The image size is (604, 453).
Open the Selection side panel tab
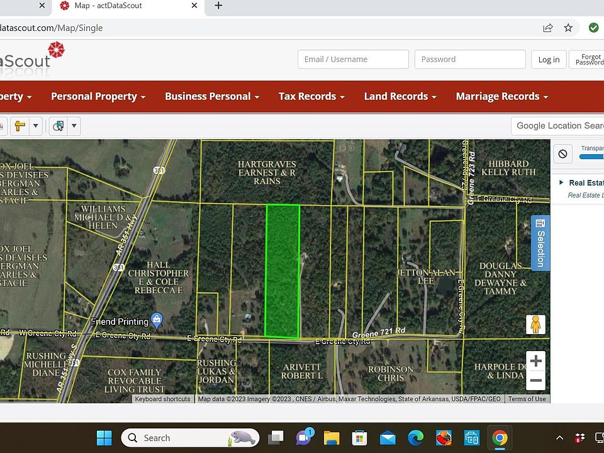540,243
